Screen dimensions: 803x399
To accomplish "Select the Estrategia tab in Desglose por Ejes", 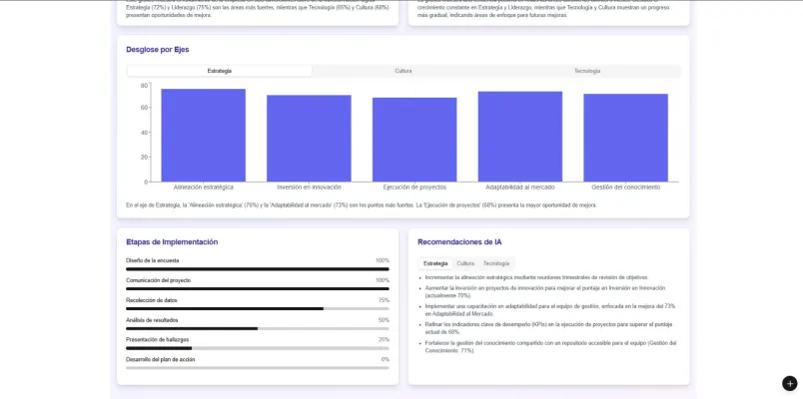I will coord(220,71).
